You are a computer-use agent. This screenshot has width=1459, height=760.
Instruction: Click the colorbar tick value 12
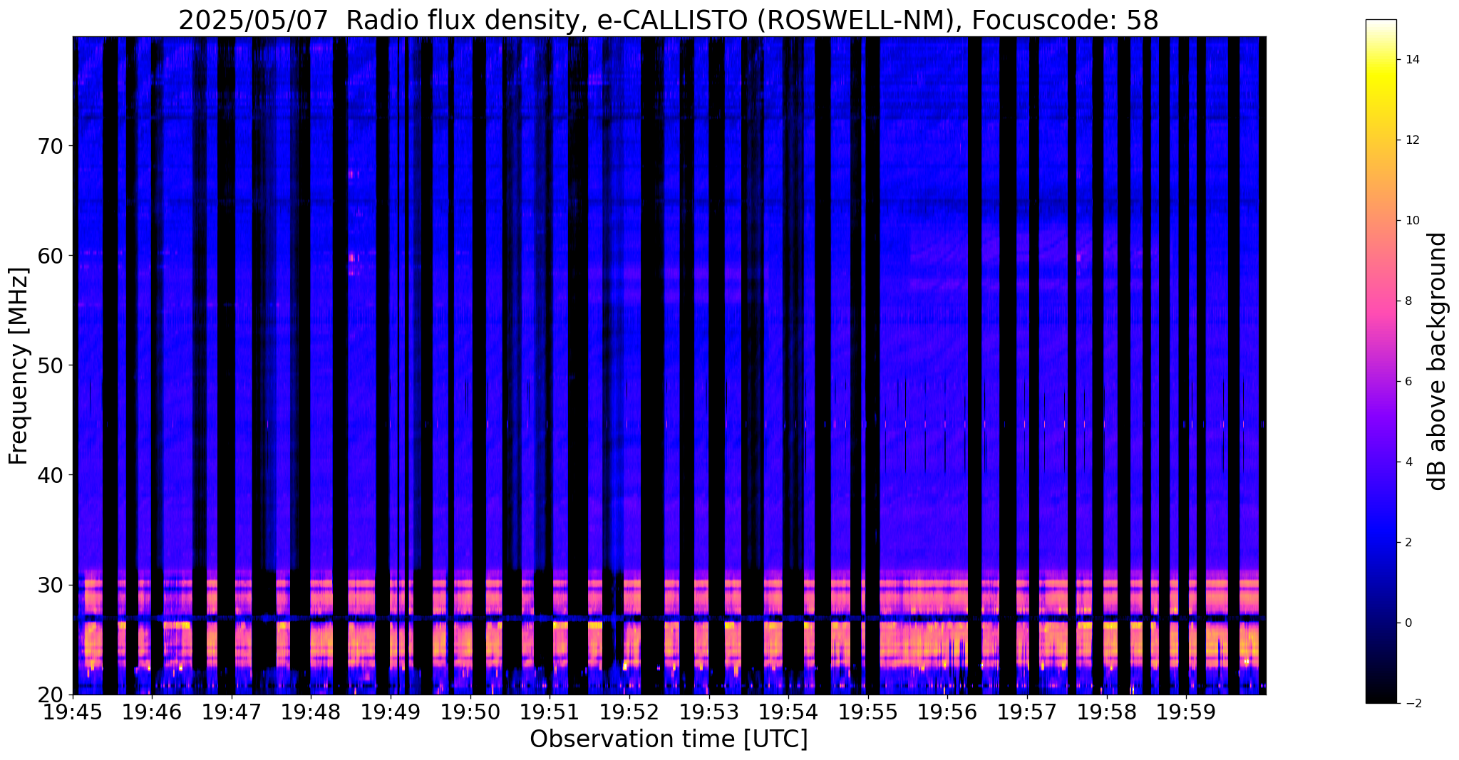click(1411, 140)
